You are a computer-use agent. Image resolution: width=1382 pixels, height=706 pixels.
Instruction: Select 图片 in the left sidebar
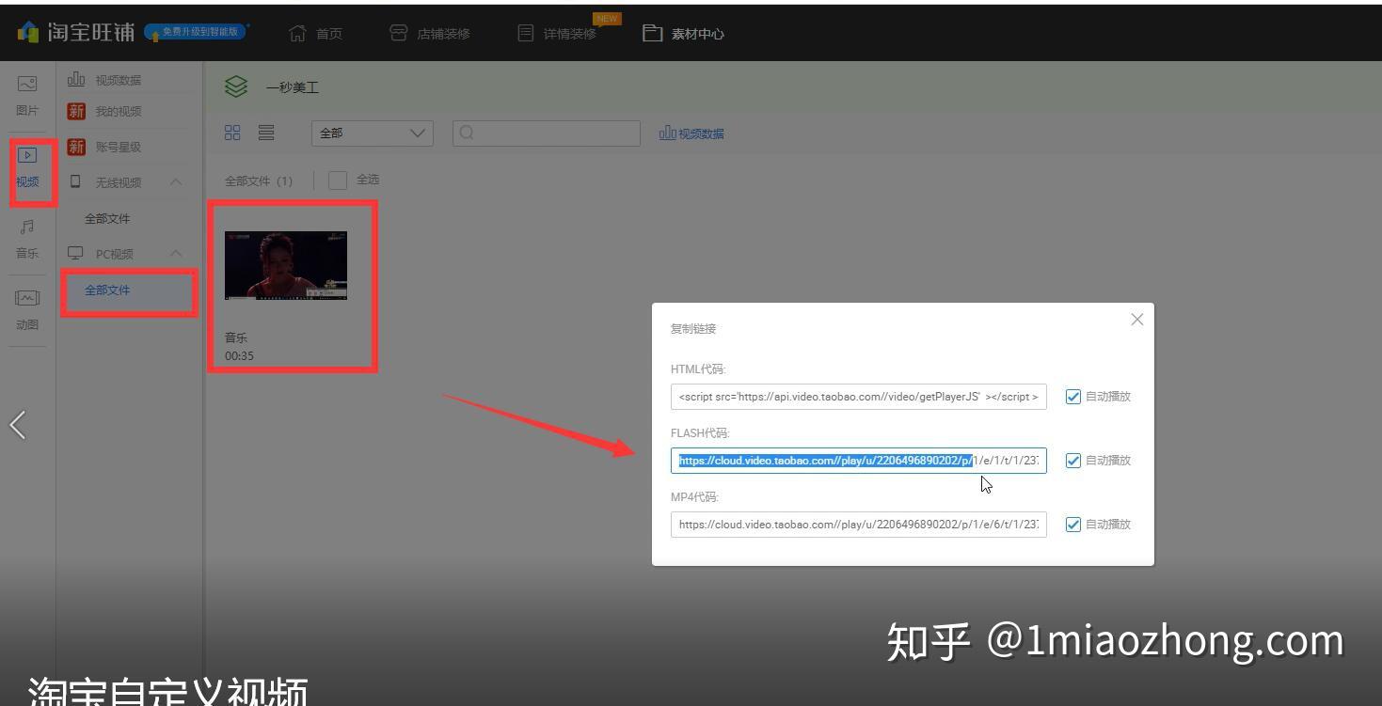[x=27, y=97]
